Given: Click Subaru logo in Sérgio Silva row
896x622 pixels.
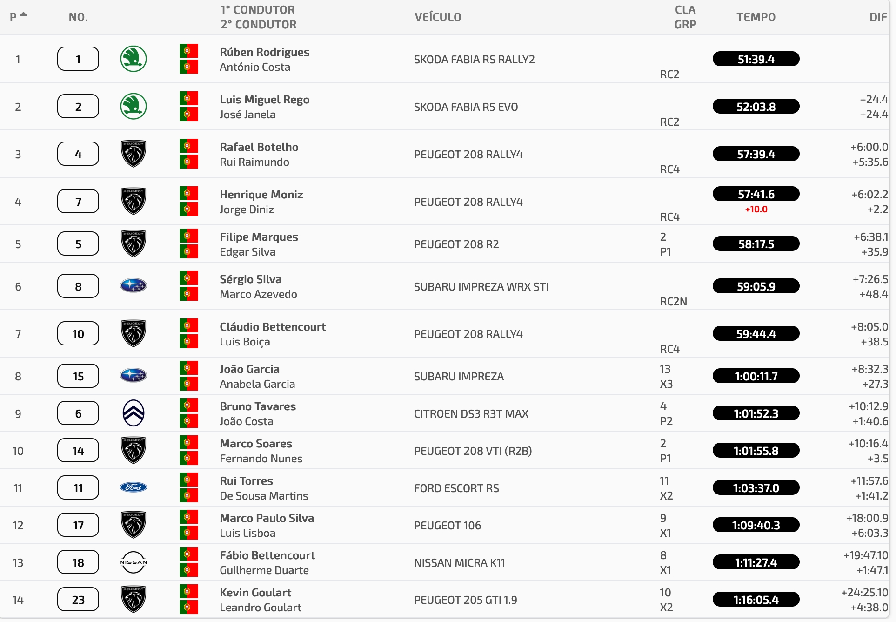Looking at the screenshot, I should (x=134, y=285).
